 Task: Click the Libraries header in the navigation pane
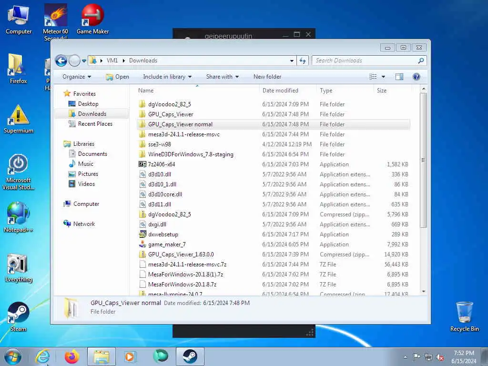point(84,144)
